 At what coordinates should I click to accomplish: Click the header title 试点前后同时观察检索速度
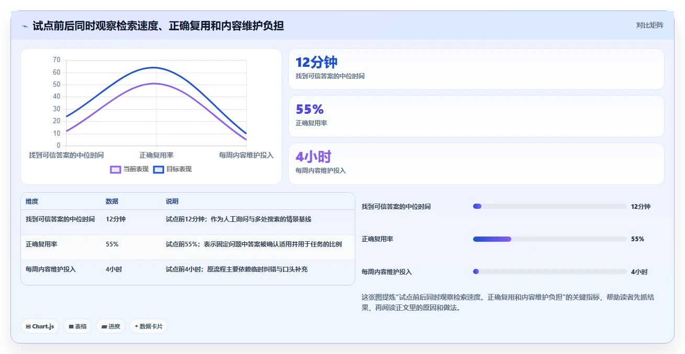coord(158,26)
